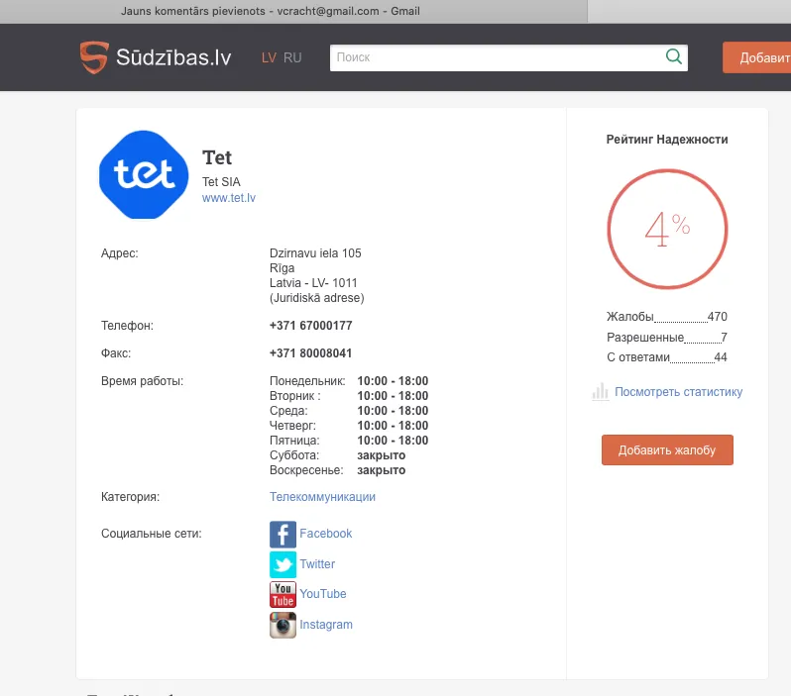The image size is (791, 696).
Task: Open the Instagram text link
Action: pyautogui.click(x=326, y=625)
